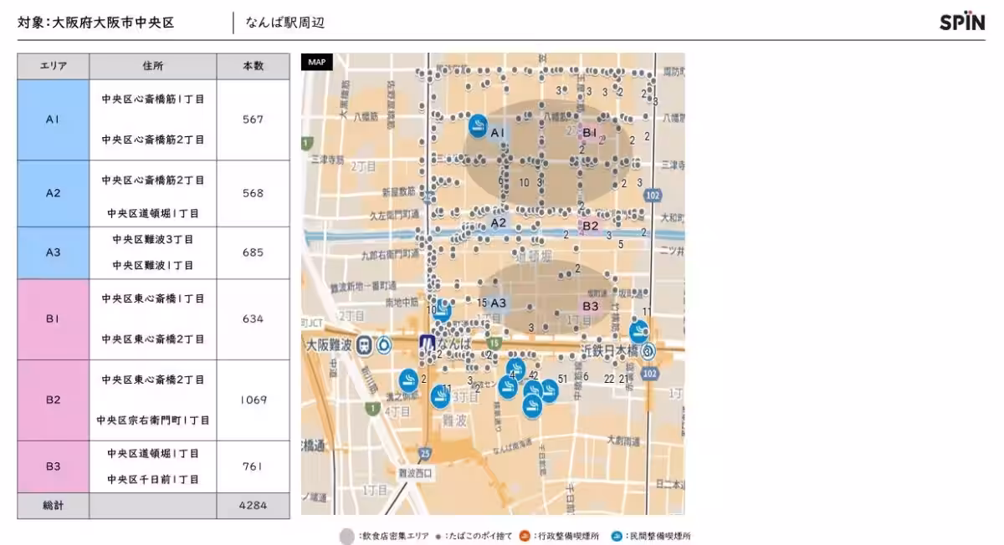Click the A1 area label on map

click(x=497, y=133)
